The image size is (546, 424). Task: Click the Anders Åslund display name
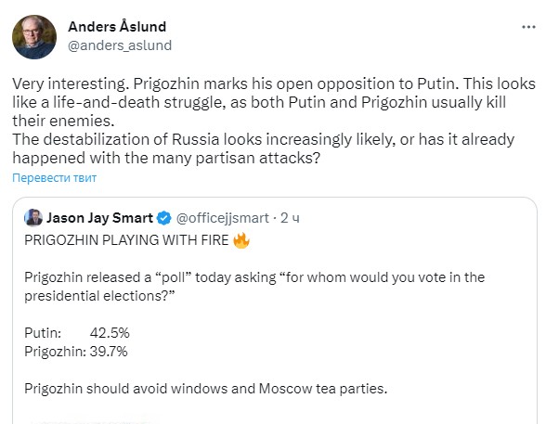coord(117,27)
